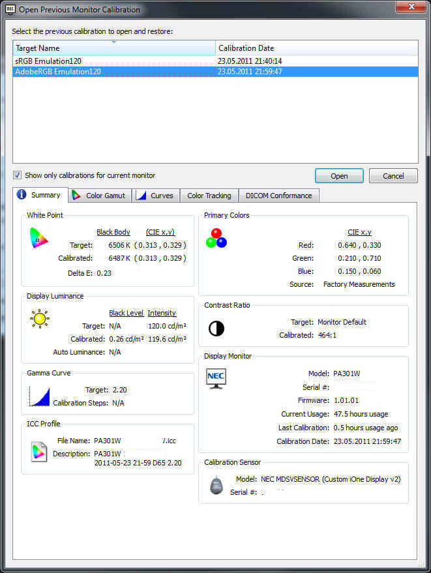The width and height of the screenshot is (431, 573).
Task: Open the Curves tab
Action: pyautogui.click(x=155, y=196)
